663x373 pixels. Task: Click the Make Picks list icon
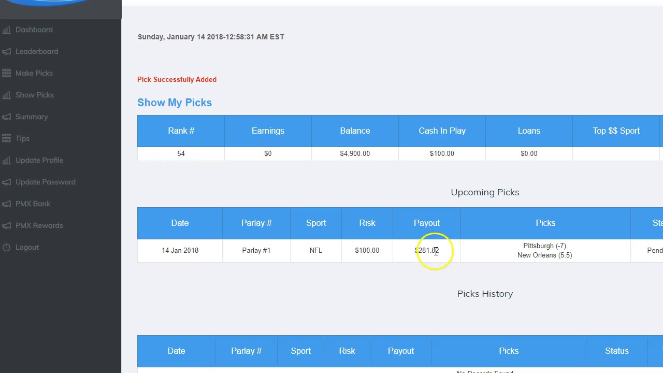tap(6, 74)
